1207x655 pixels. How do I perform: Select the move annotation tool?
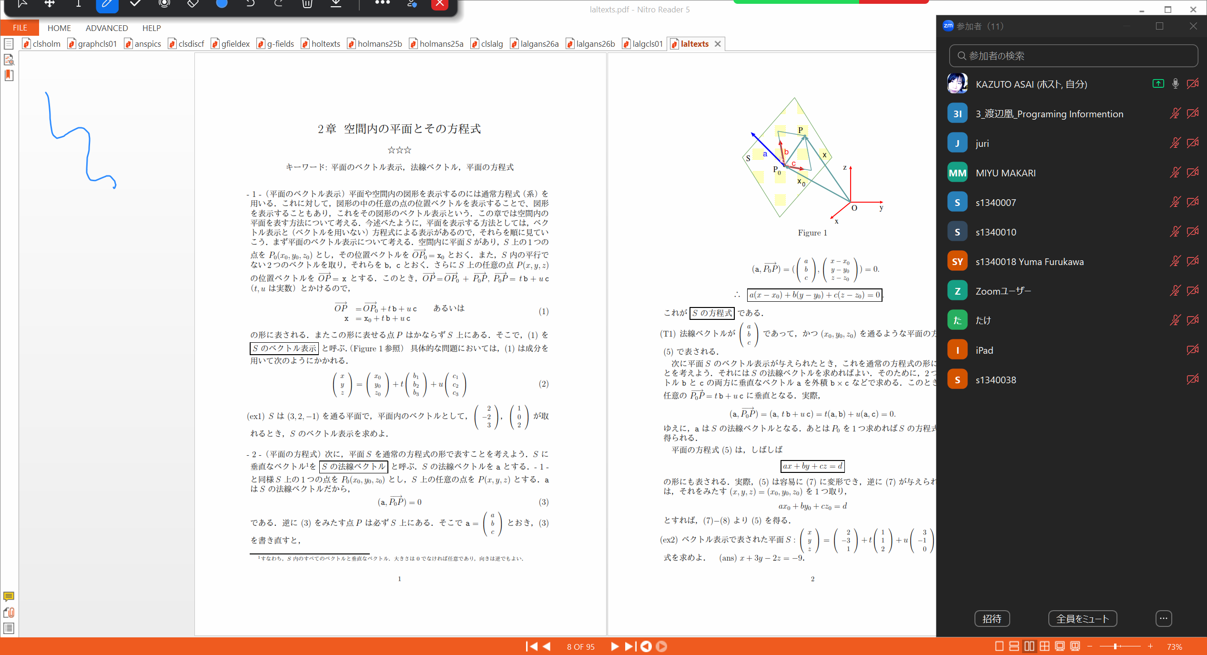(50, 4)
